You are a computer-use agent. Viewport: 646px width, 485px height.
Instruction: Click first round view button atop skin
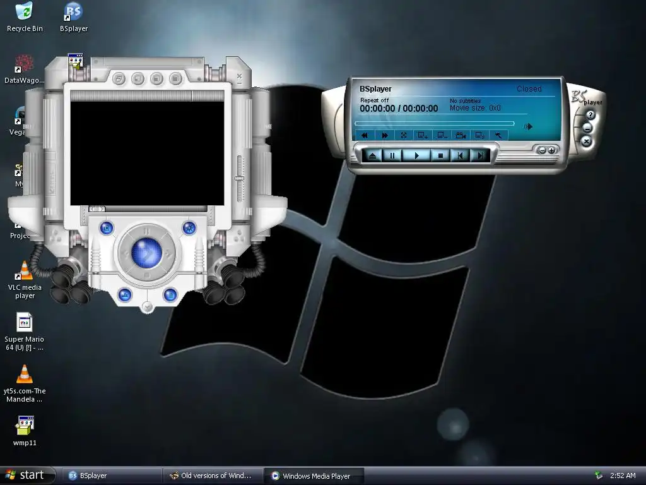[119, 78]
